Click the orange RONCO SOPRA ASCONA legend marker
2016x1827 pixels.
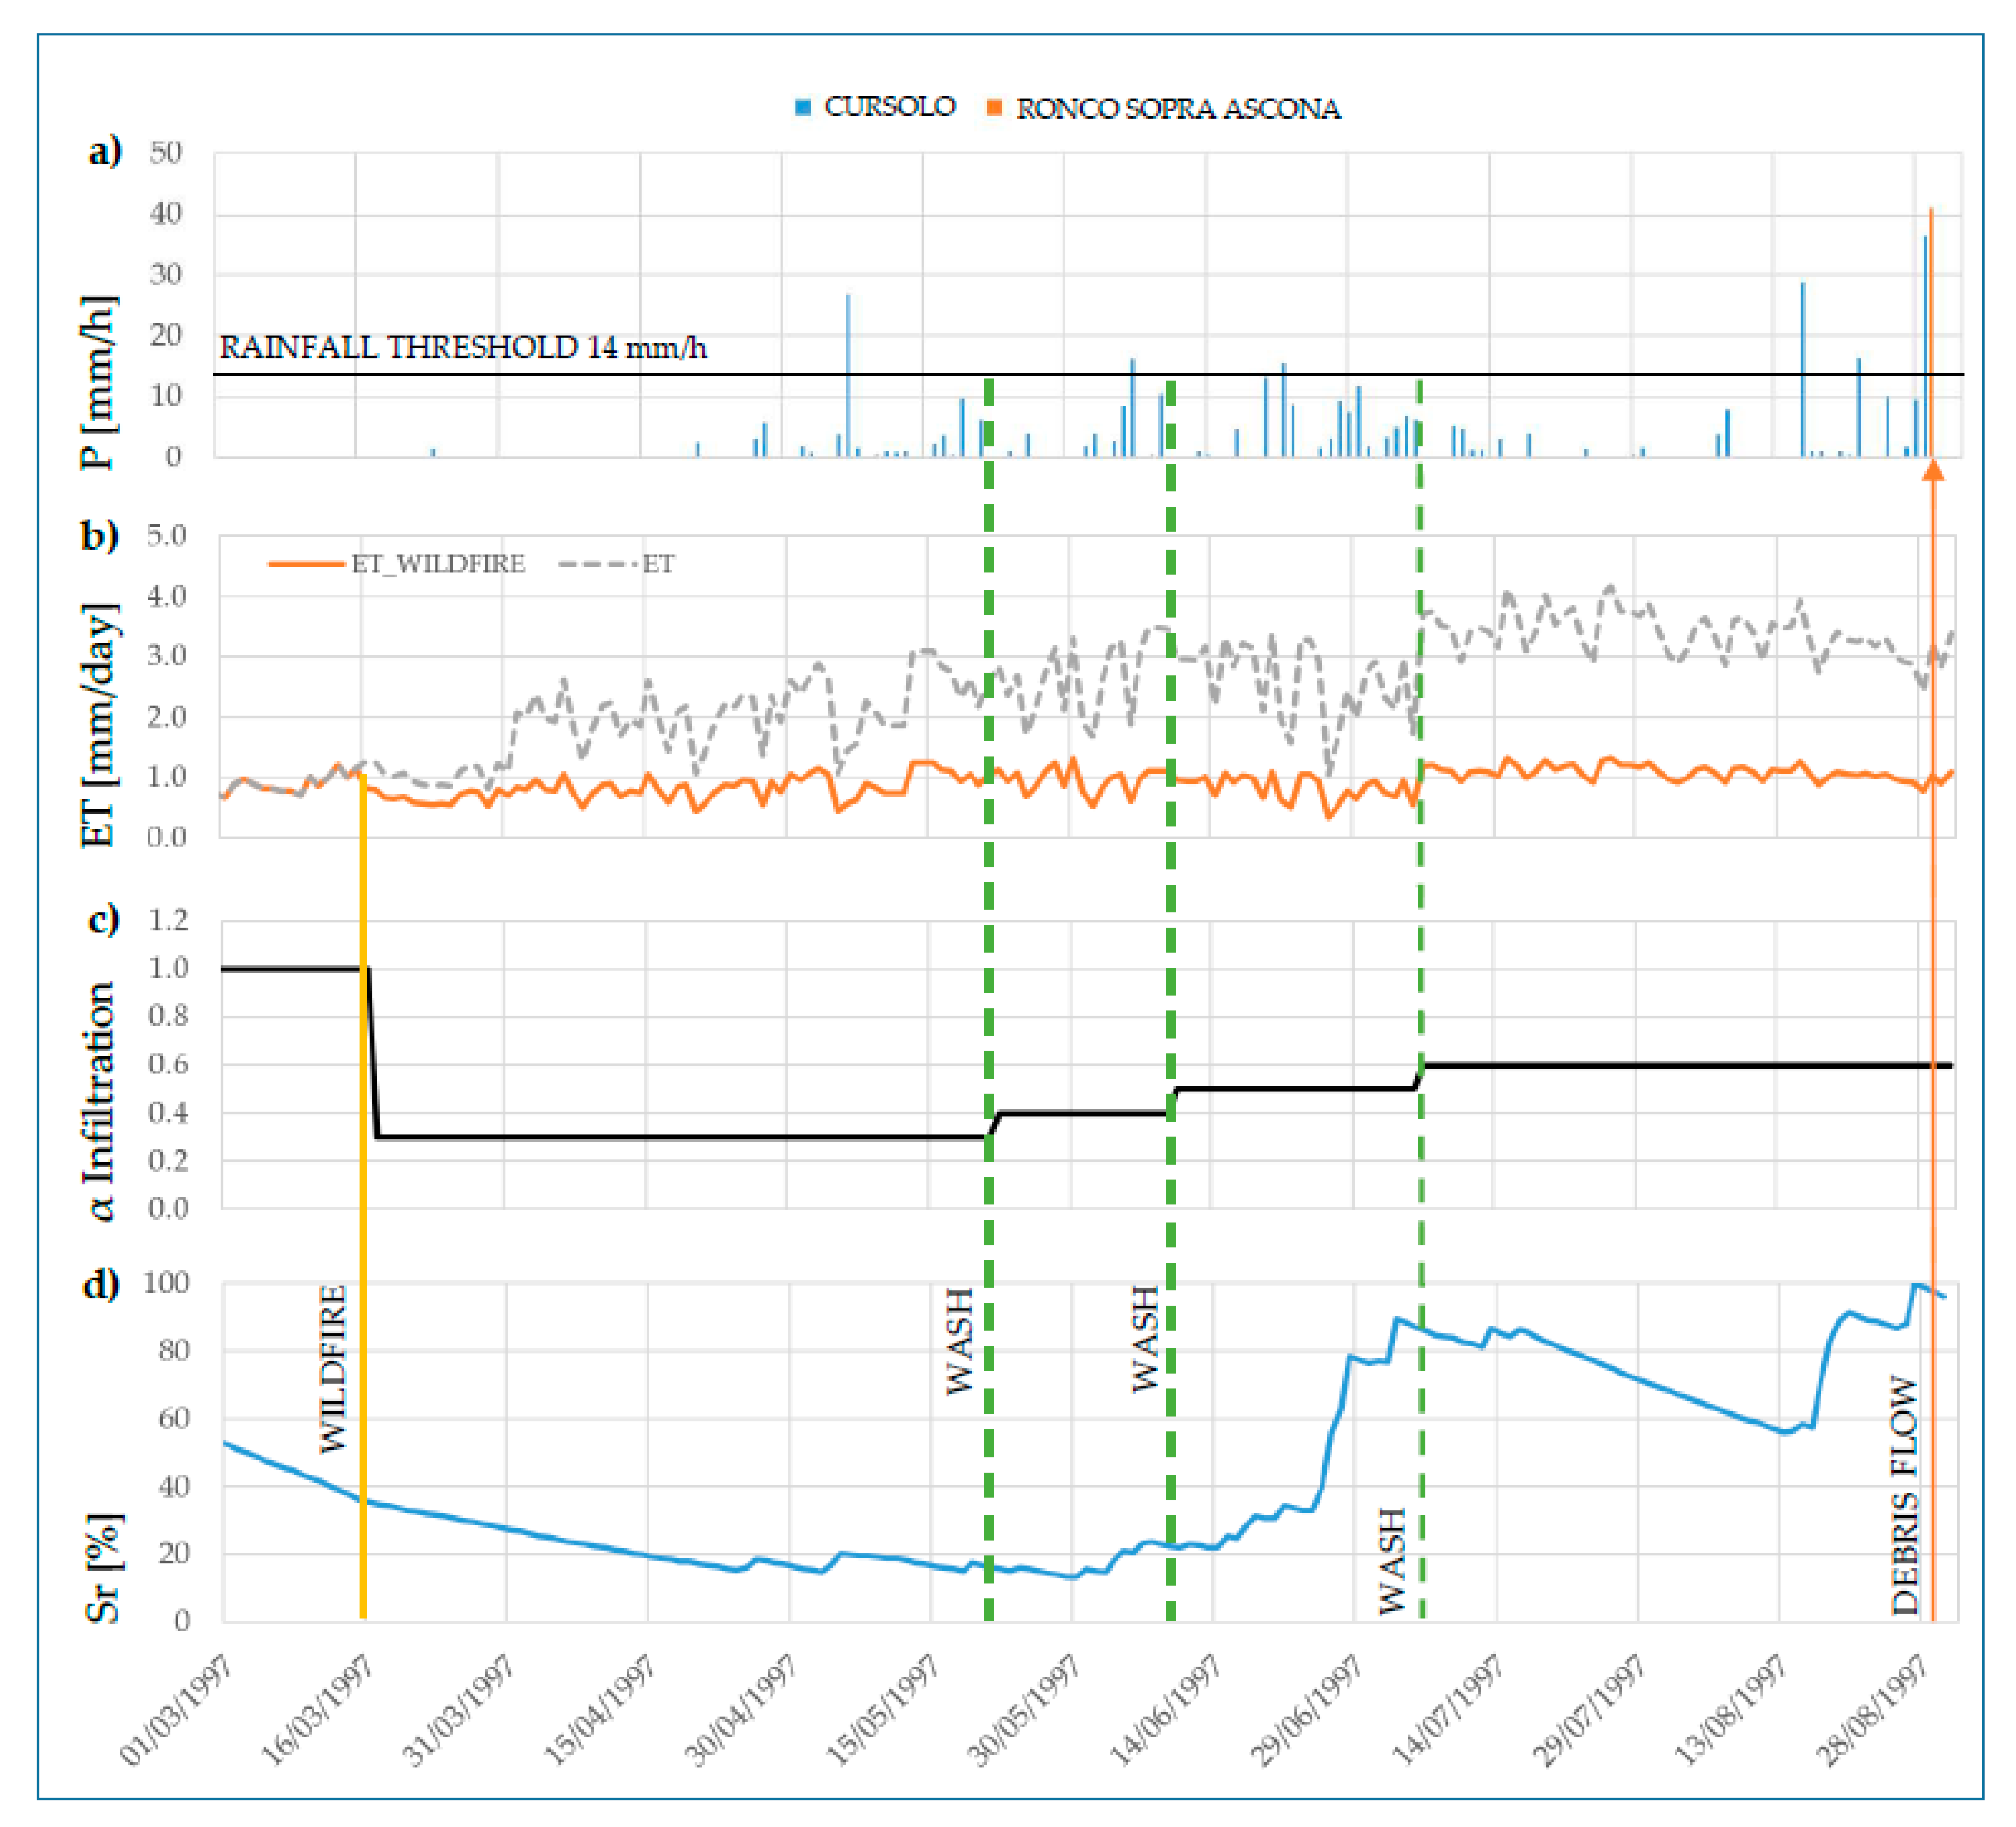click(994, 108)
